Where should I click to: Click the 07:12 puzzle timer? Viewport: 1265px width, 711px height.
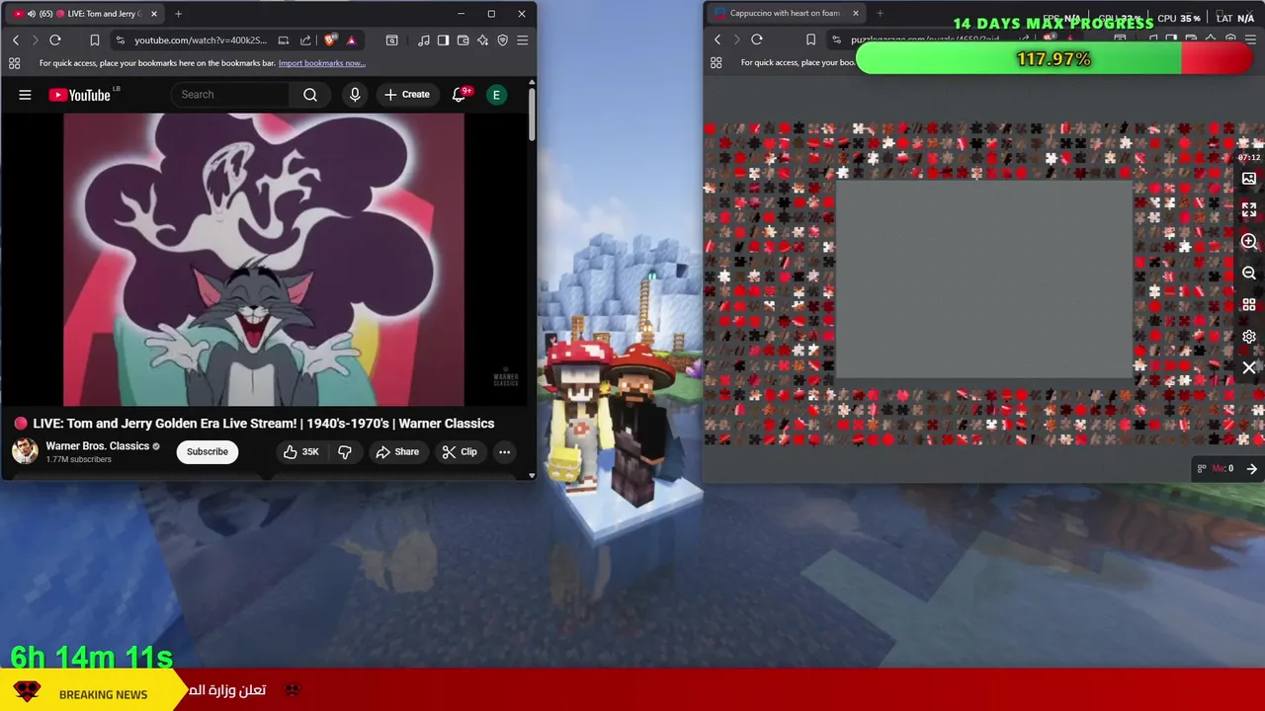[1249, 157]
